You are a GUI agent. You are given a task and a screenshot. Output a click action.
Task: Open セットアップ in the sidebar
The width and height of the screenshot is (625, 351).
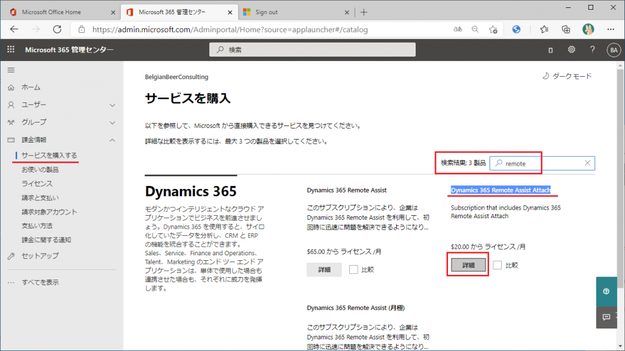click(x=40, y=256)
